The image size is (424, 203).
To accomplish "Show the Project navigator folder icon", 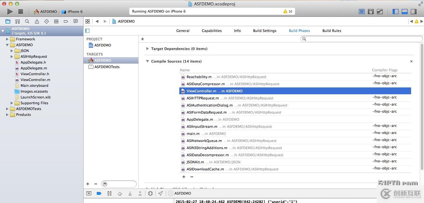I will (x=8, y=21).
